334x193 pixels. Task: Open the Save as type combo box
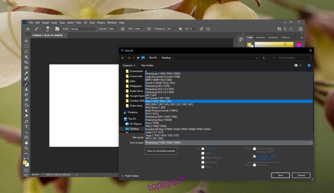229,142
